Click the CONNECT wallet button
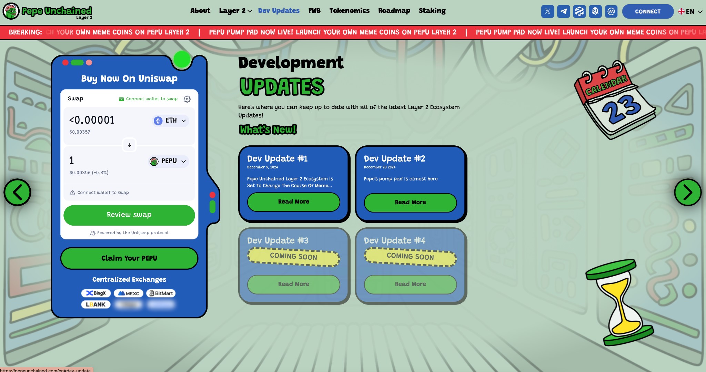 (x=648, y=11)
